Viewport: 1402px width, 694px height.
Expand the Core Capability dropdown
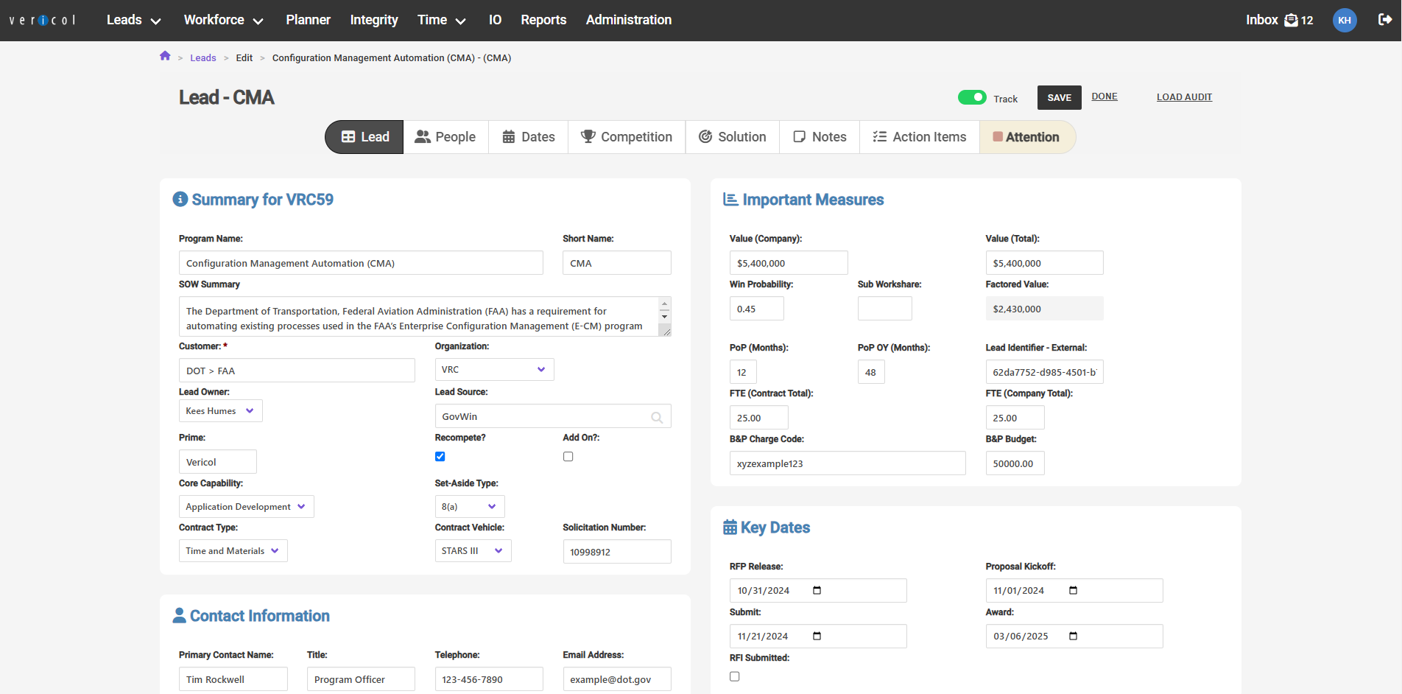click(246, 507)
